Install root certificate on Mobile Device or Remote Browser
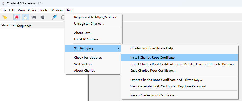The image size is (242, 101). pyautogui.click(x=179, y=64)
